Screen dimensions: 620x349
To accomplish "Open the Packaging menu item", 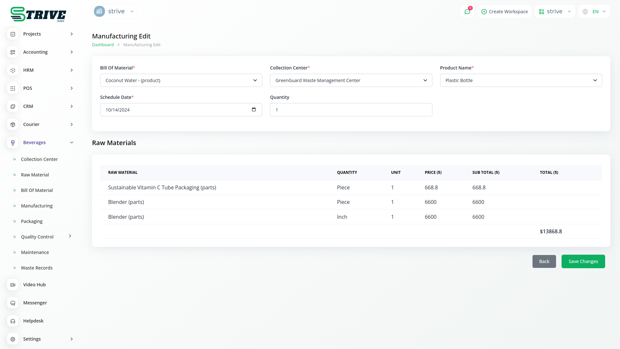I will [x=32, y=221].
